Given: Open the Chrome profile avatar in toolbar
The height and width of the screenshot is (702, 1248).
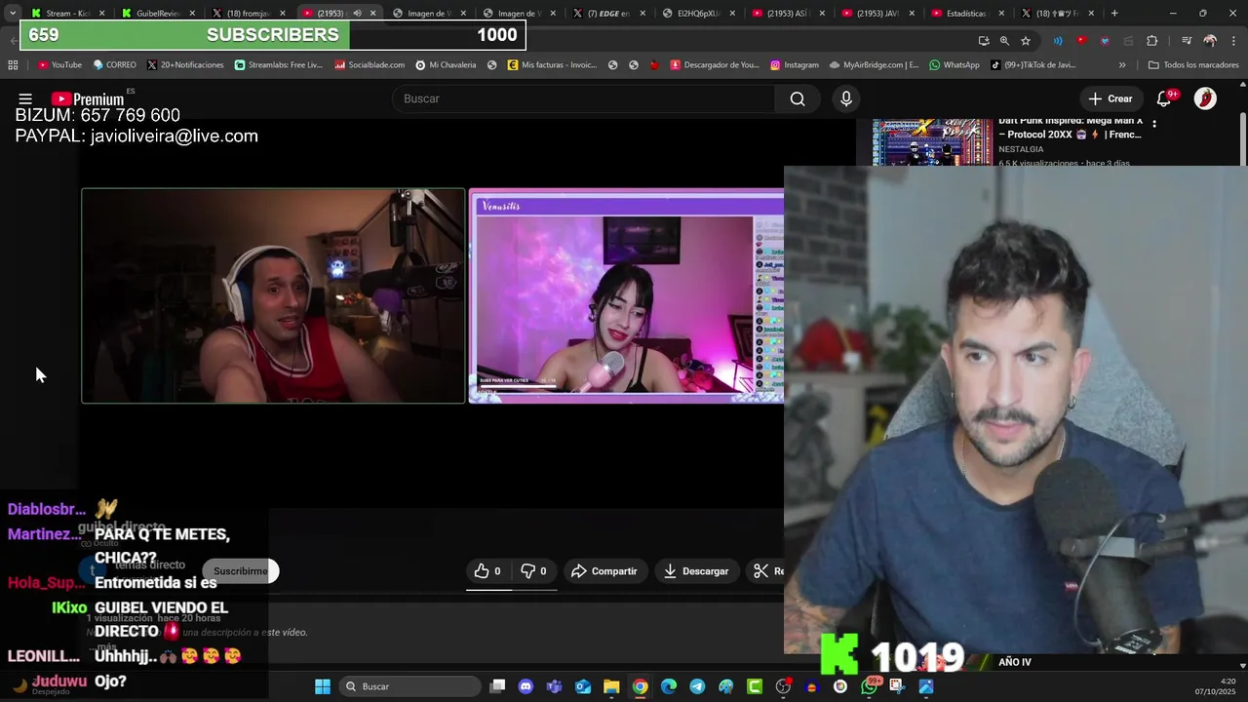Looking at the screenshot, I should (x=1210, y=41).
